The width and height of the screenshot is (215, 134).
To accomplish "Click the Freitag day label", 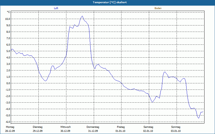I will coord(121,127).
